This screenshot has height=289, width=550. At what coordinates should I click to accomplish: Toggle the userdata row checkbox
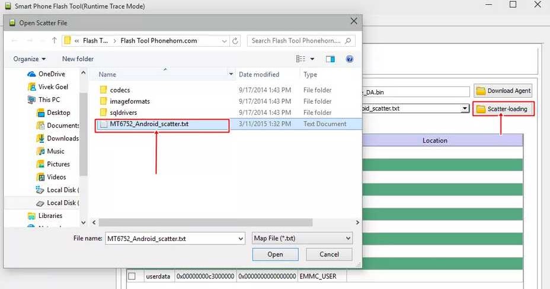click(132, 276)
